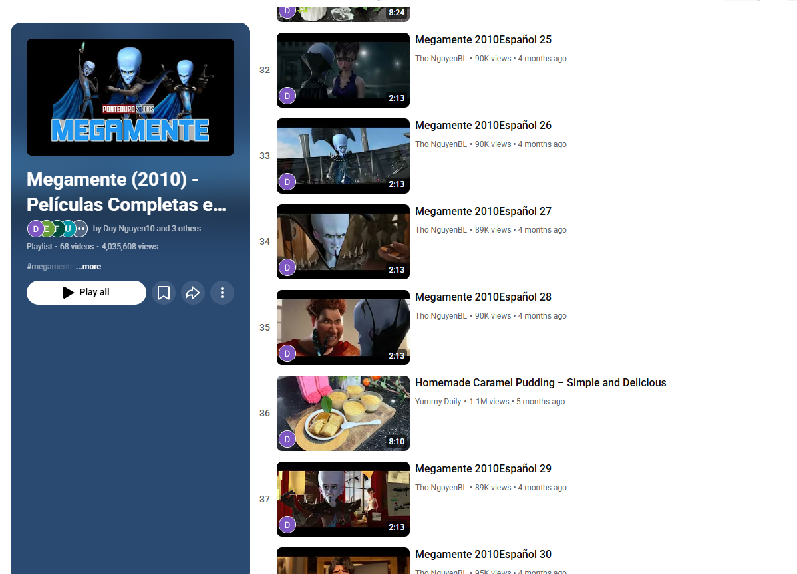Click the D avatar on video 33 thumbnail
This screenshot has height=574, width=797.
287,182
